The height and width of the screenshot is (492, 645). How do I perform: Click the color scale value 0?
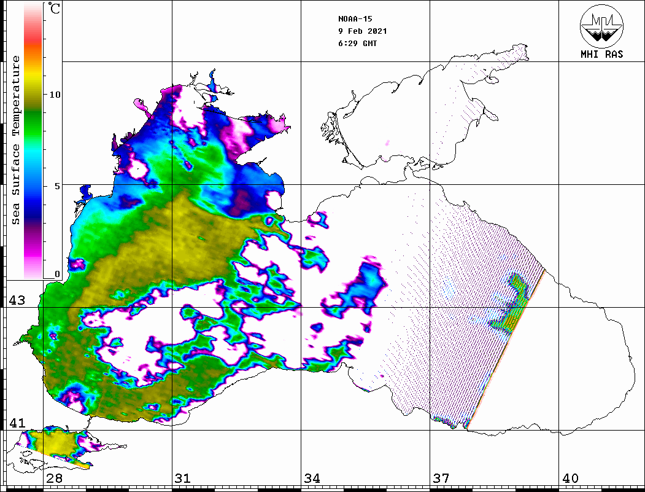click(56, 274)
